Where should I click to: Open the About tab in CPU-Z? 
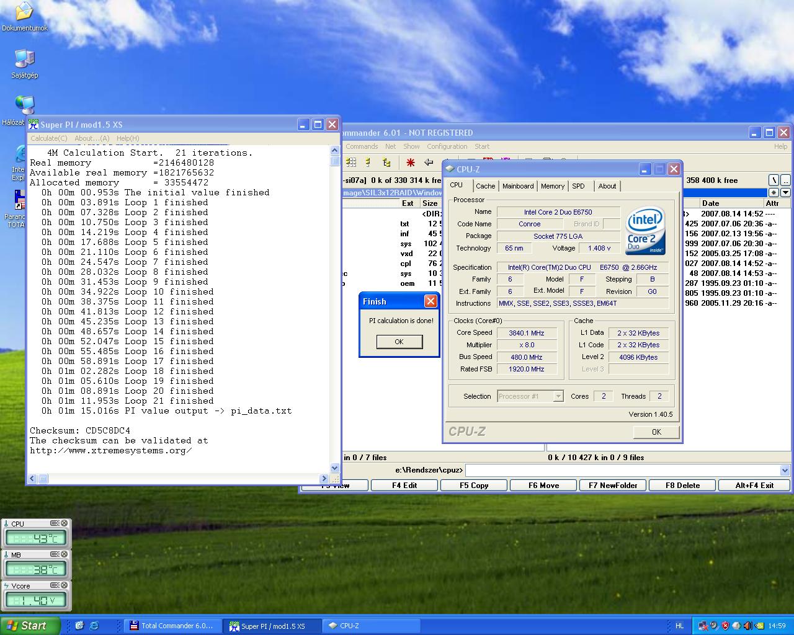(x=607, y=186)
